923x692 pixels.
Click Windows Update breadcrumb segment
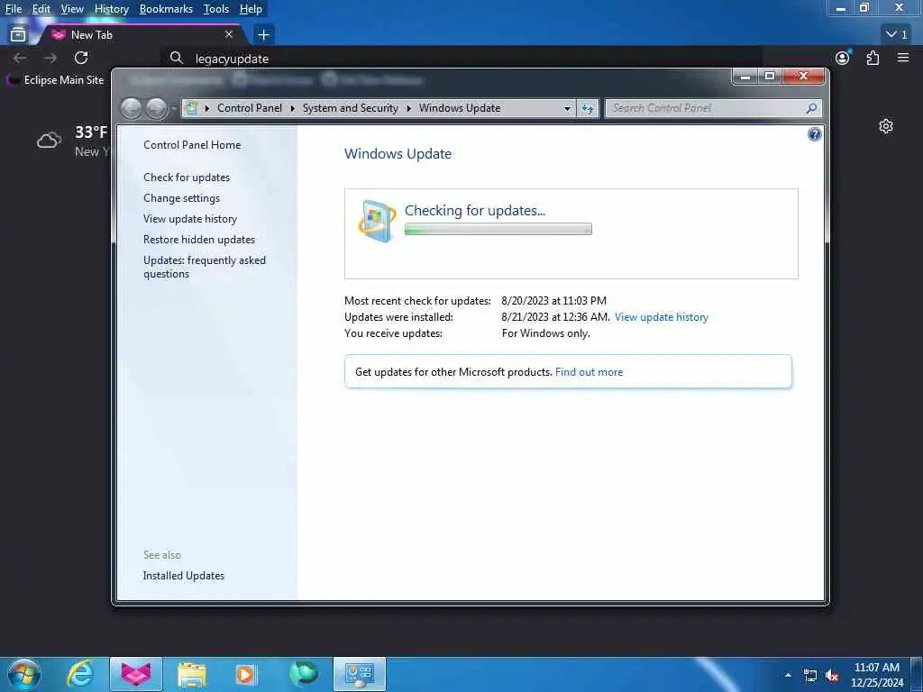[460, 108]
